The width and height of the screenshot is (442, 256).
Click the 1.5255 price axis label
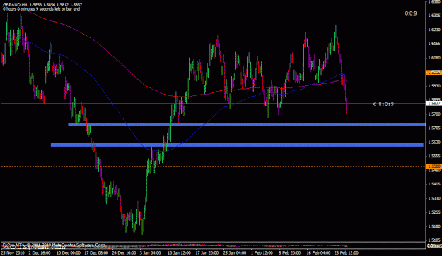pos(434,212)
